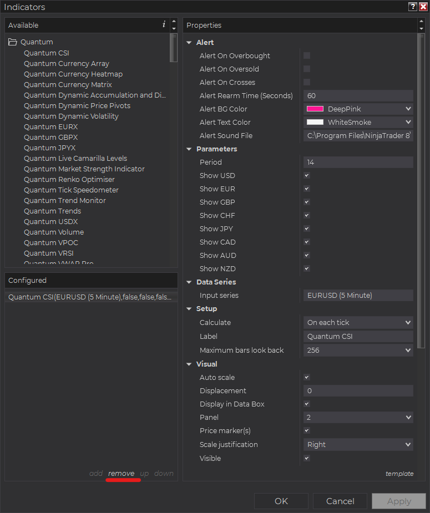
Task: Click the DeepPink color swatch
Action: pos(315,109)
